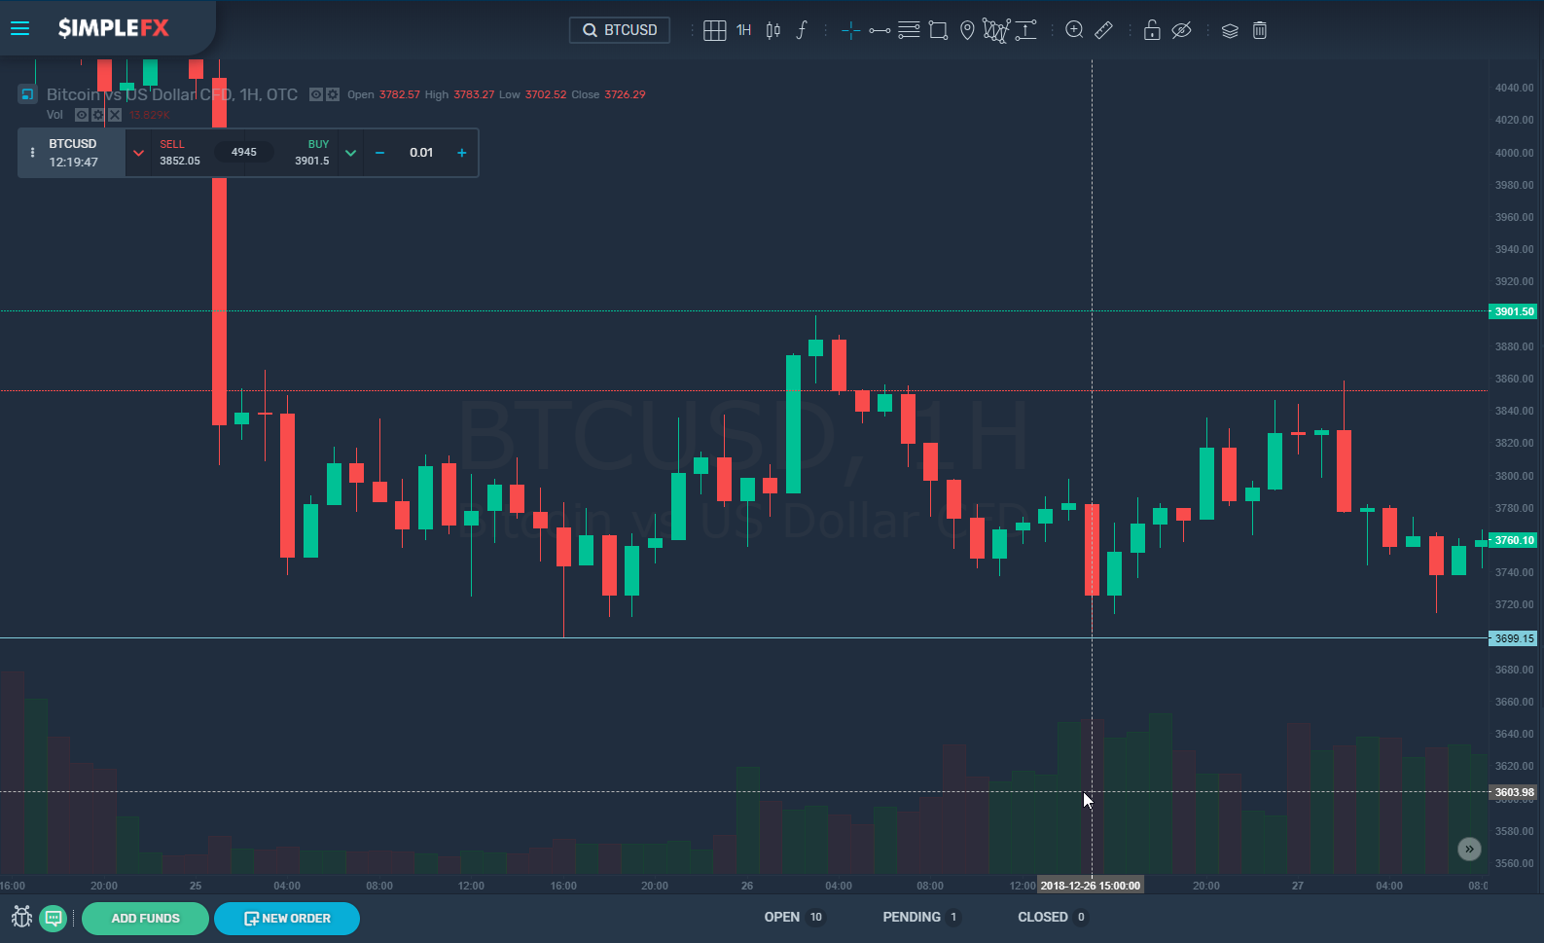Toggle visibility of the Vol indicator
1544x943 pixels.
82,115
